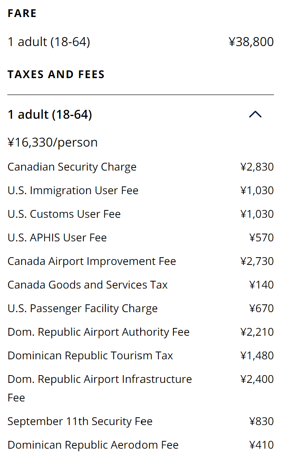Select the September 11th Security Fee label

tap(80, 422)
